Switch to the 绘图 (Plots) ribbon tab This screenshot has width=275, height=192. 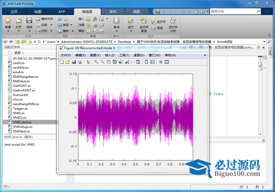click(38, 12)
